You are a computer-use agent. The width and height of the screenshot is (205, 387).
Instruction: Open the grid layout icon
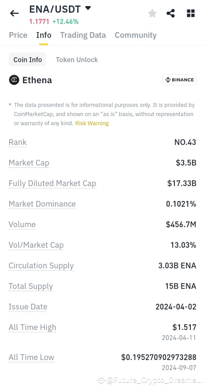(x=191, y=13)
